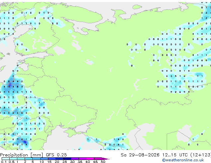
Task: Click the '0.1' legend scale label
Action: (4, 162)
